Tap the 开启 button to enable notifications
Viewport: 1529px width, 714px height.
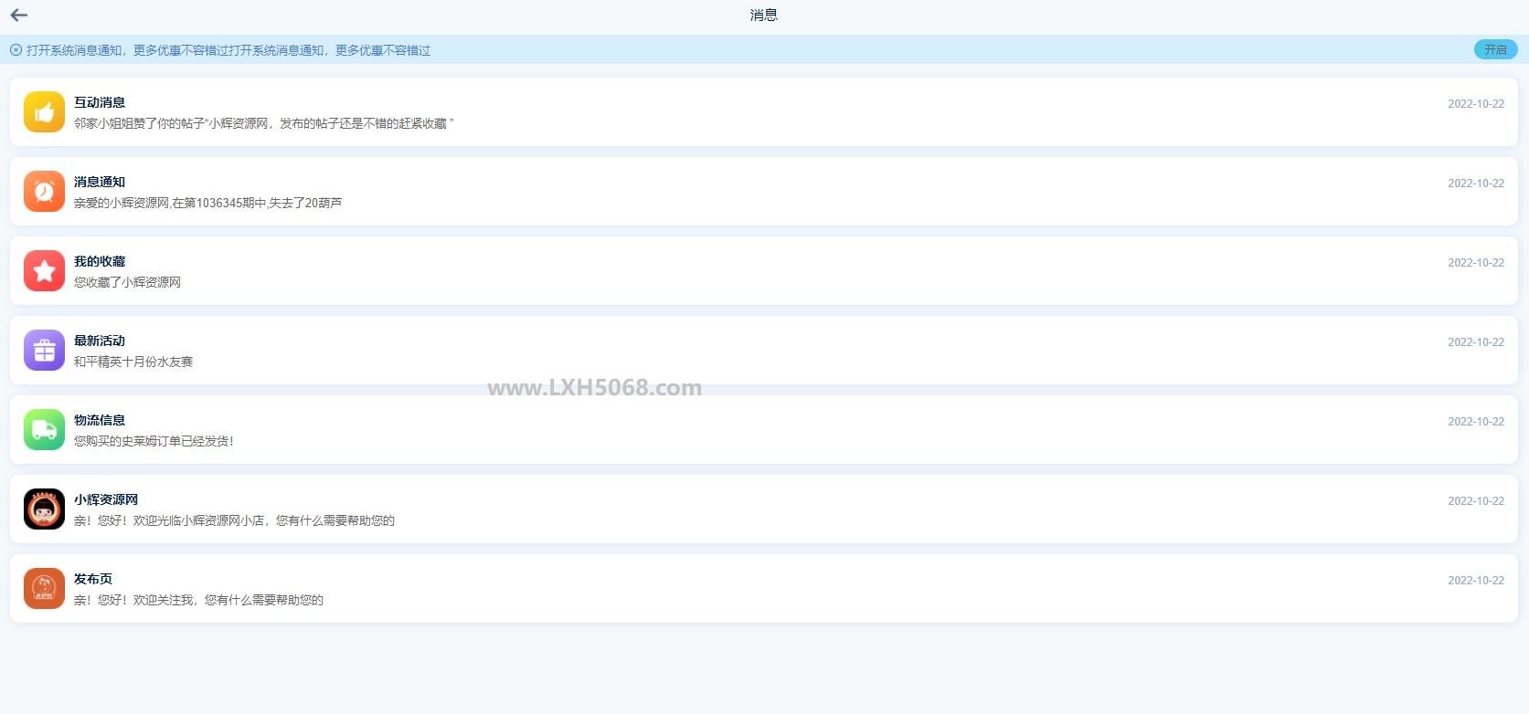pyautogui.click(x=1495, y=49)
